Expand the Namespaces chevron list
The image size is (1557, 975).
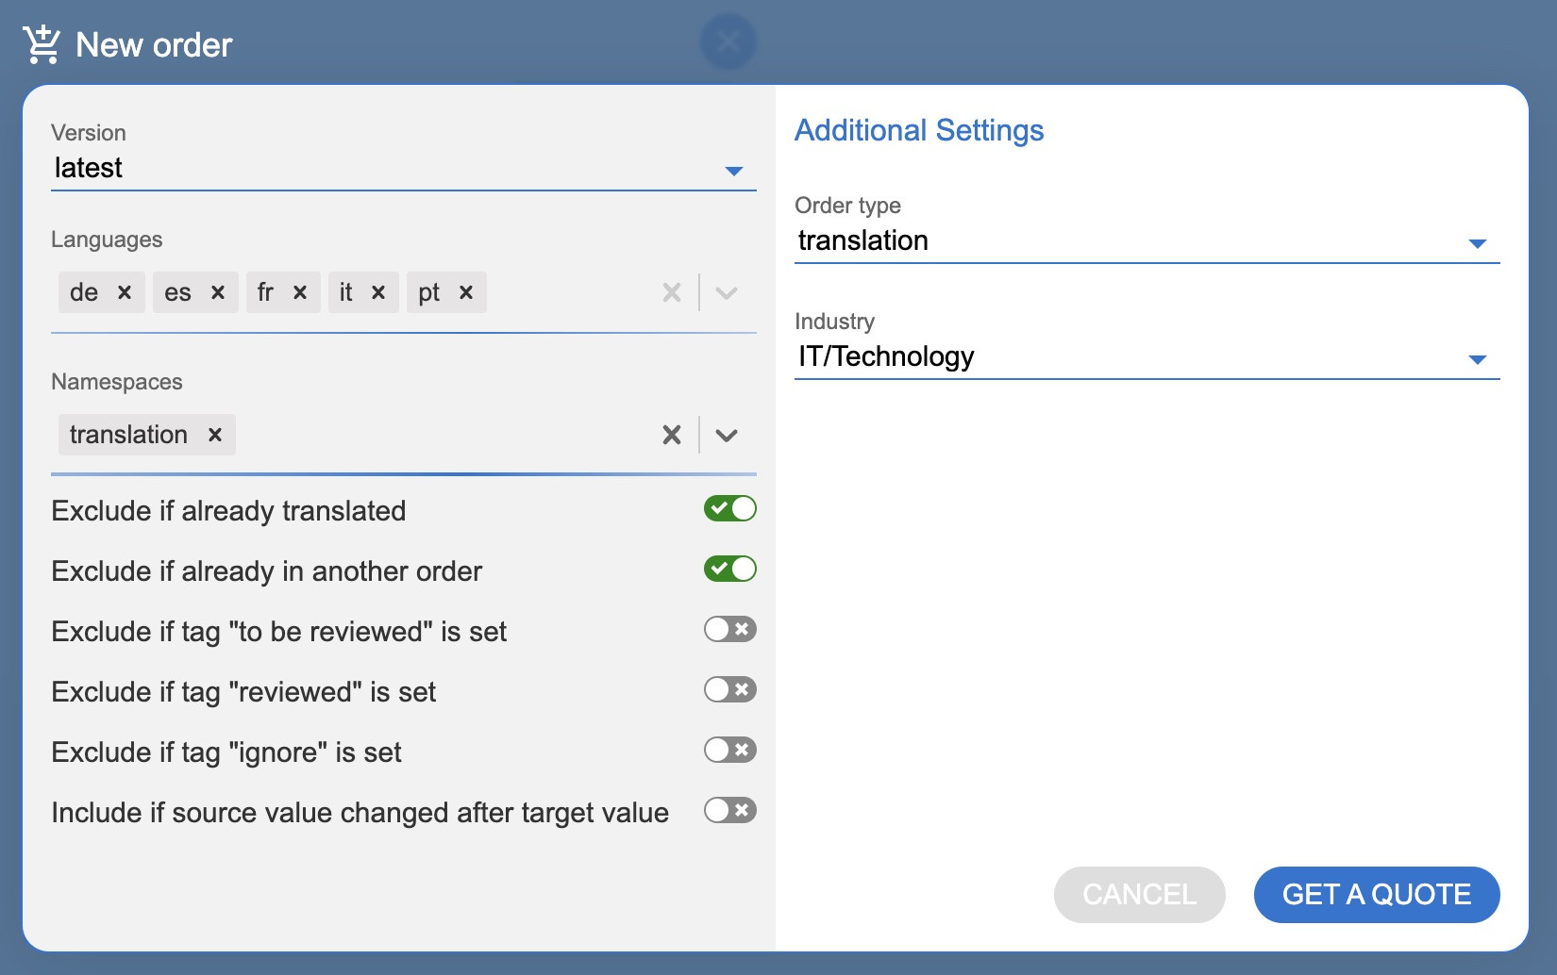pyautogui.click(x=726, y=435)
